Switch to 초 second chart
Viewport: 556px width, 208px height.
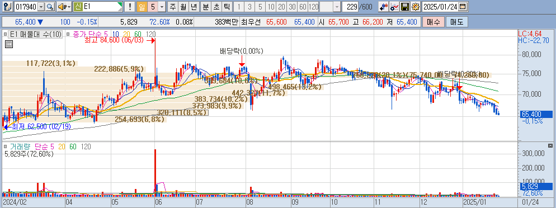click(x=216, y=7)
